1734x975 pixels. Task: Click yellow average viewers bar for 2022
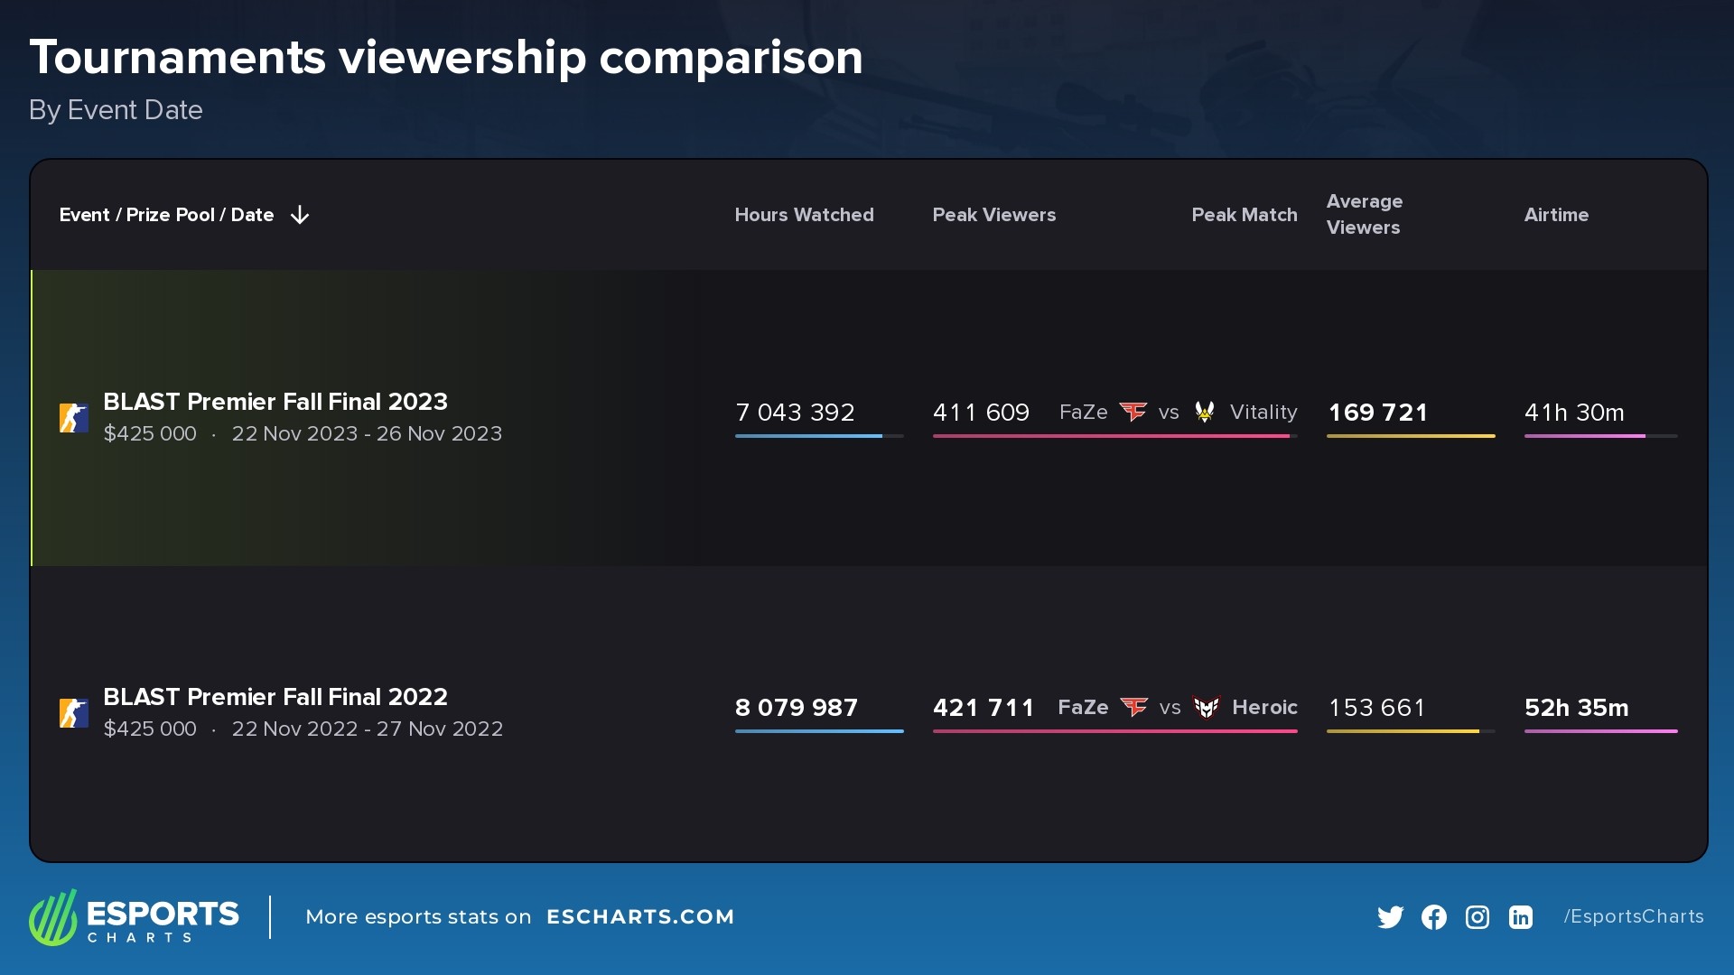tap(1411, 731)
